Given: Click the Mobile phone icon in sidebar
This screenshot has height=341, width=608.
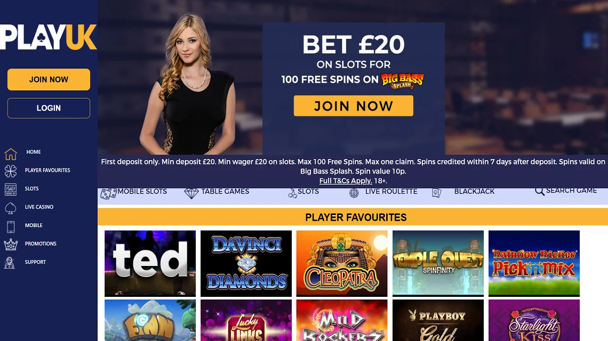Looking at the screenshot, I should click(11, 227).
